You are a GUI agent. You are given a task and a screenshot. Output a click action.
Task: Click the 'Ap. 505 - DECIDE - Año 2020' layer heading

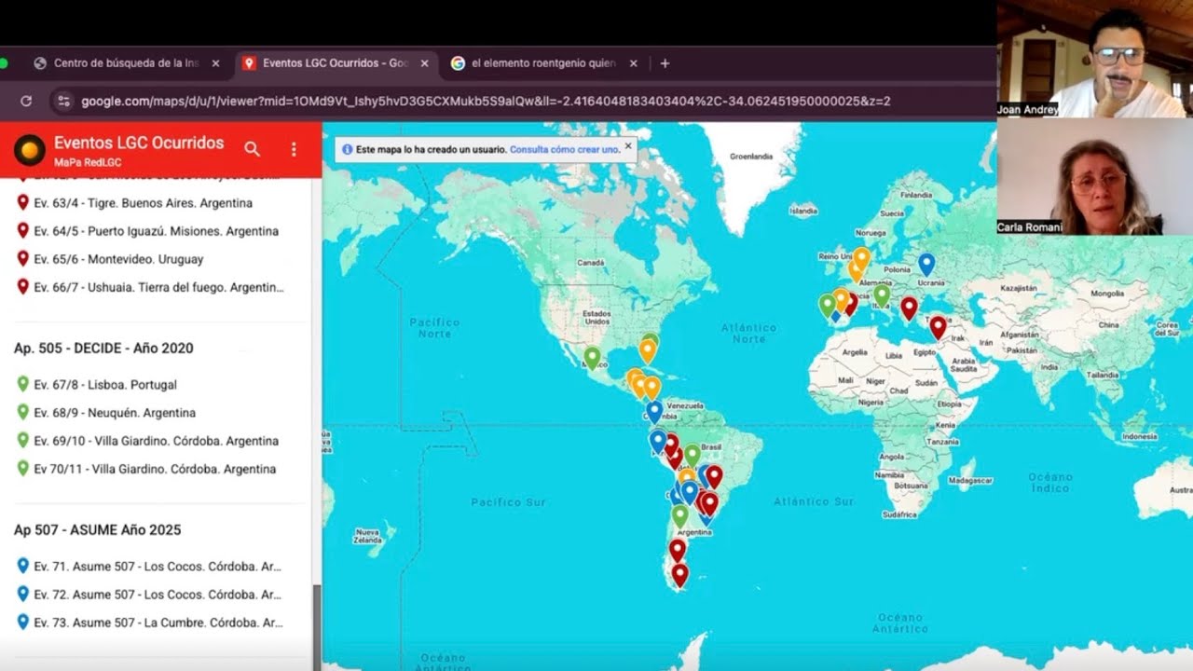(x=103, y=349)
